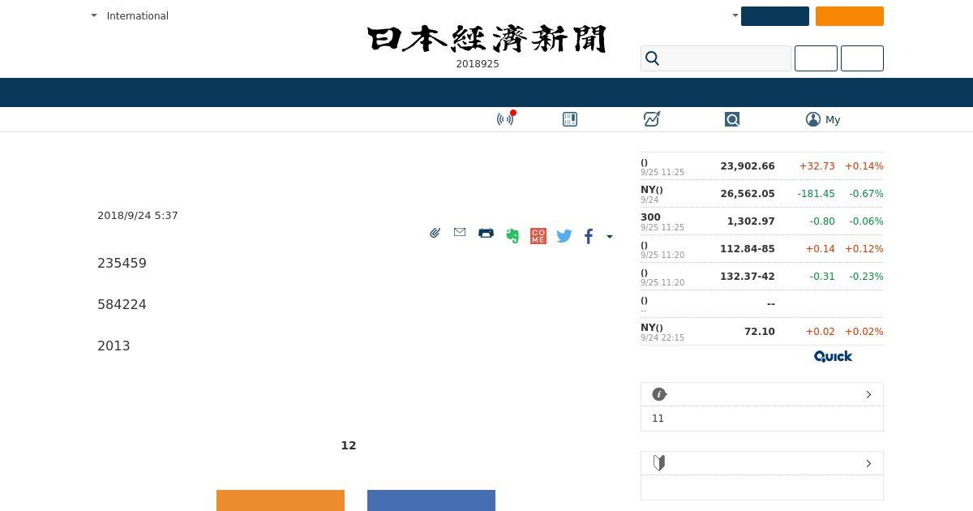The height and width of the screenshot is (511, 973).
Task: Expand the info panel chevron
Action: (x=868, y=394)
